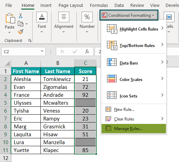Click the Highlight Cells Rules icon
The width and height of the screenshot is (179, 162).
coord(112,29)
